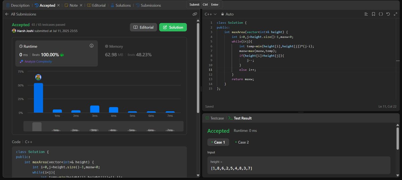Click the avatar marker above the tallest bar
This screenshot has height=180, width=402.
(x=39, y=77)
